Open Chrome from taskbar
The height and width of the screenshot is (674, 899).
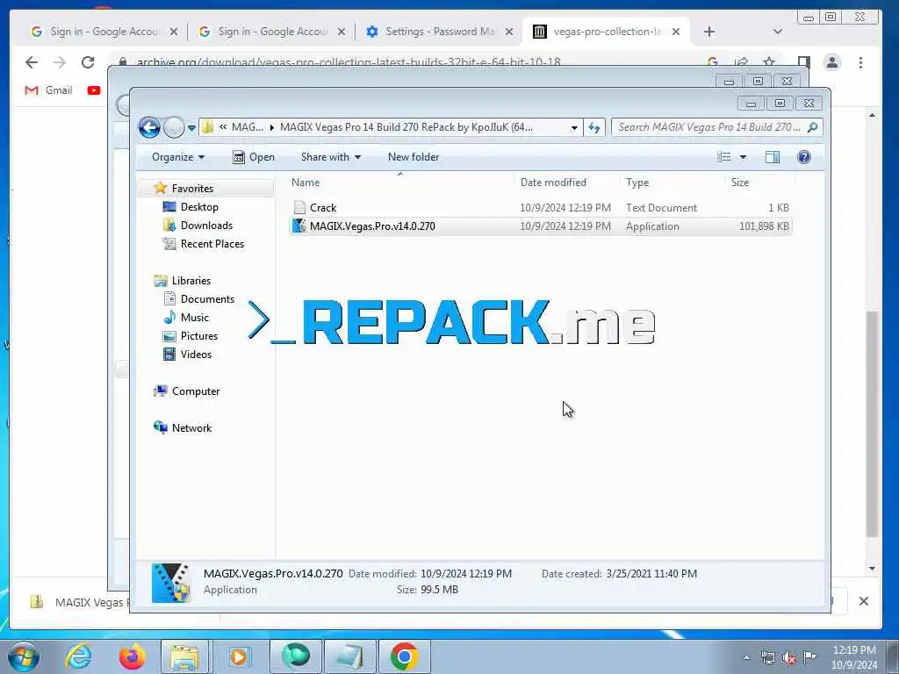point(404,656)
